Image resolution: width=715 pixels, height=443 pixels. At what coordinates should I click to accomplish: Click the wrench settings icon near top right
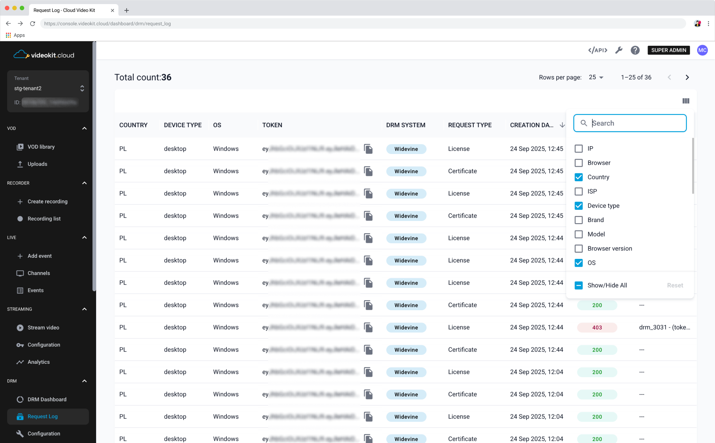point(619,50)
